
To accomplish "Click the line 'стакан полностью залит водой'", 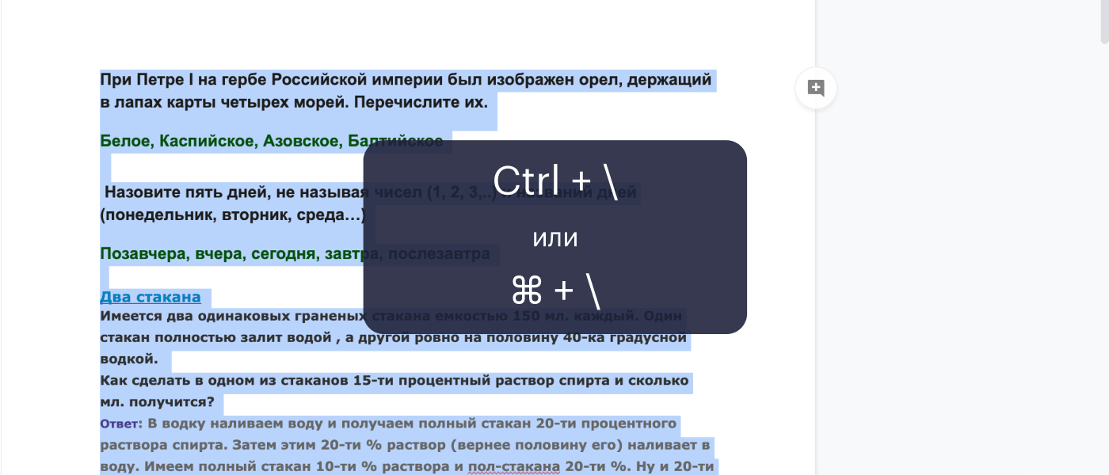I will click(393, 338).
